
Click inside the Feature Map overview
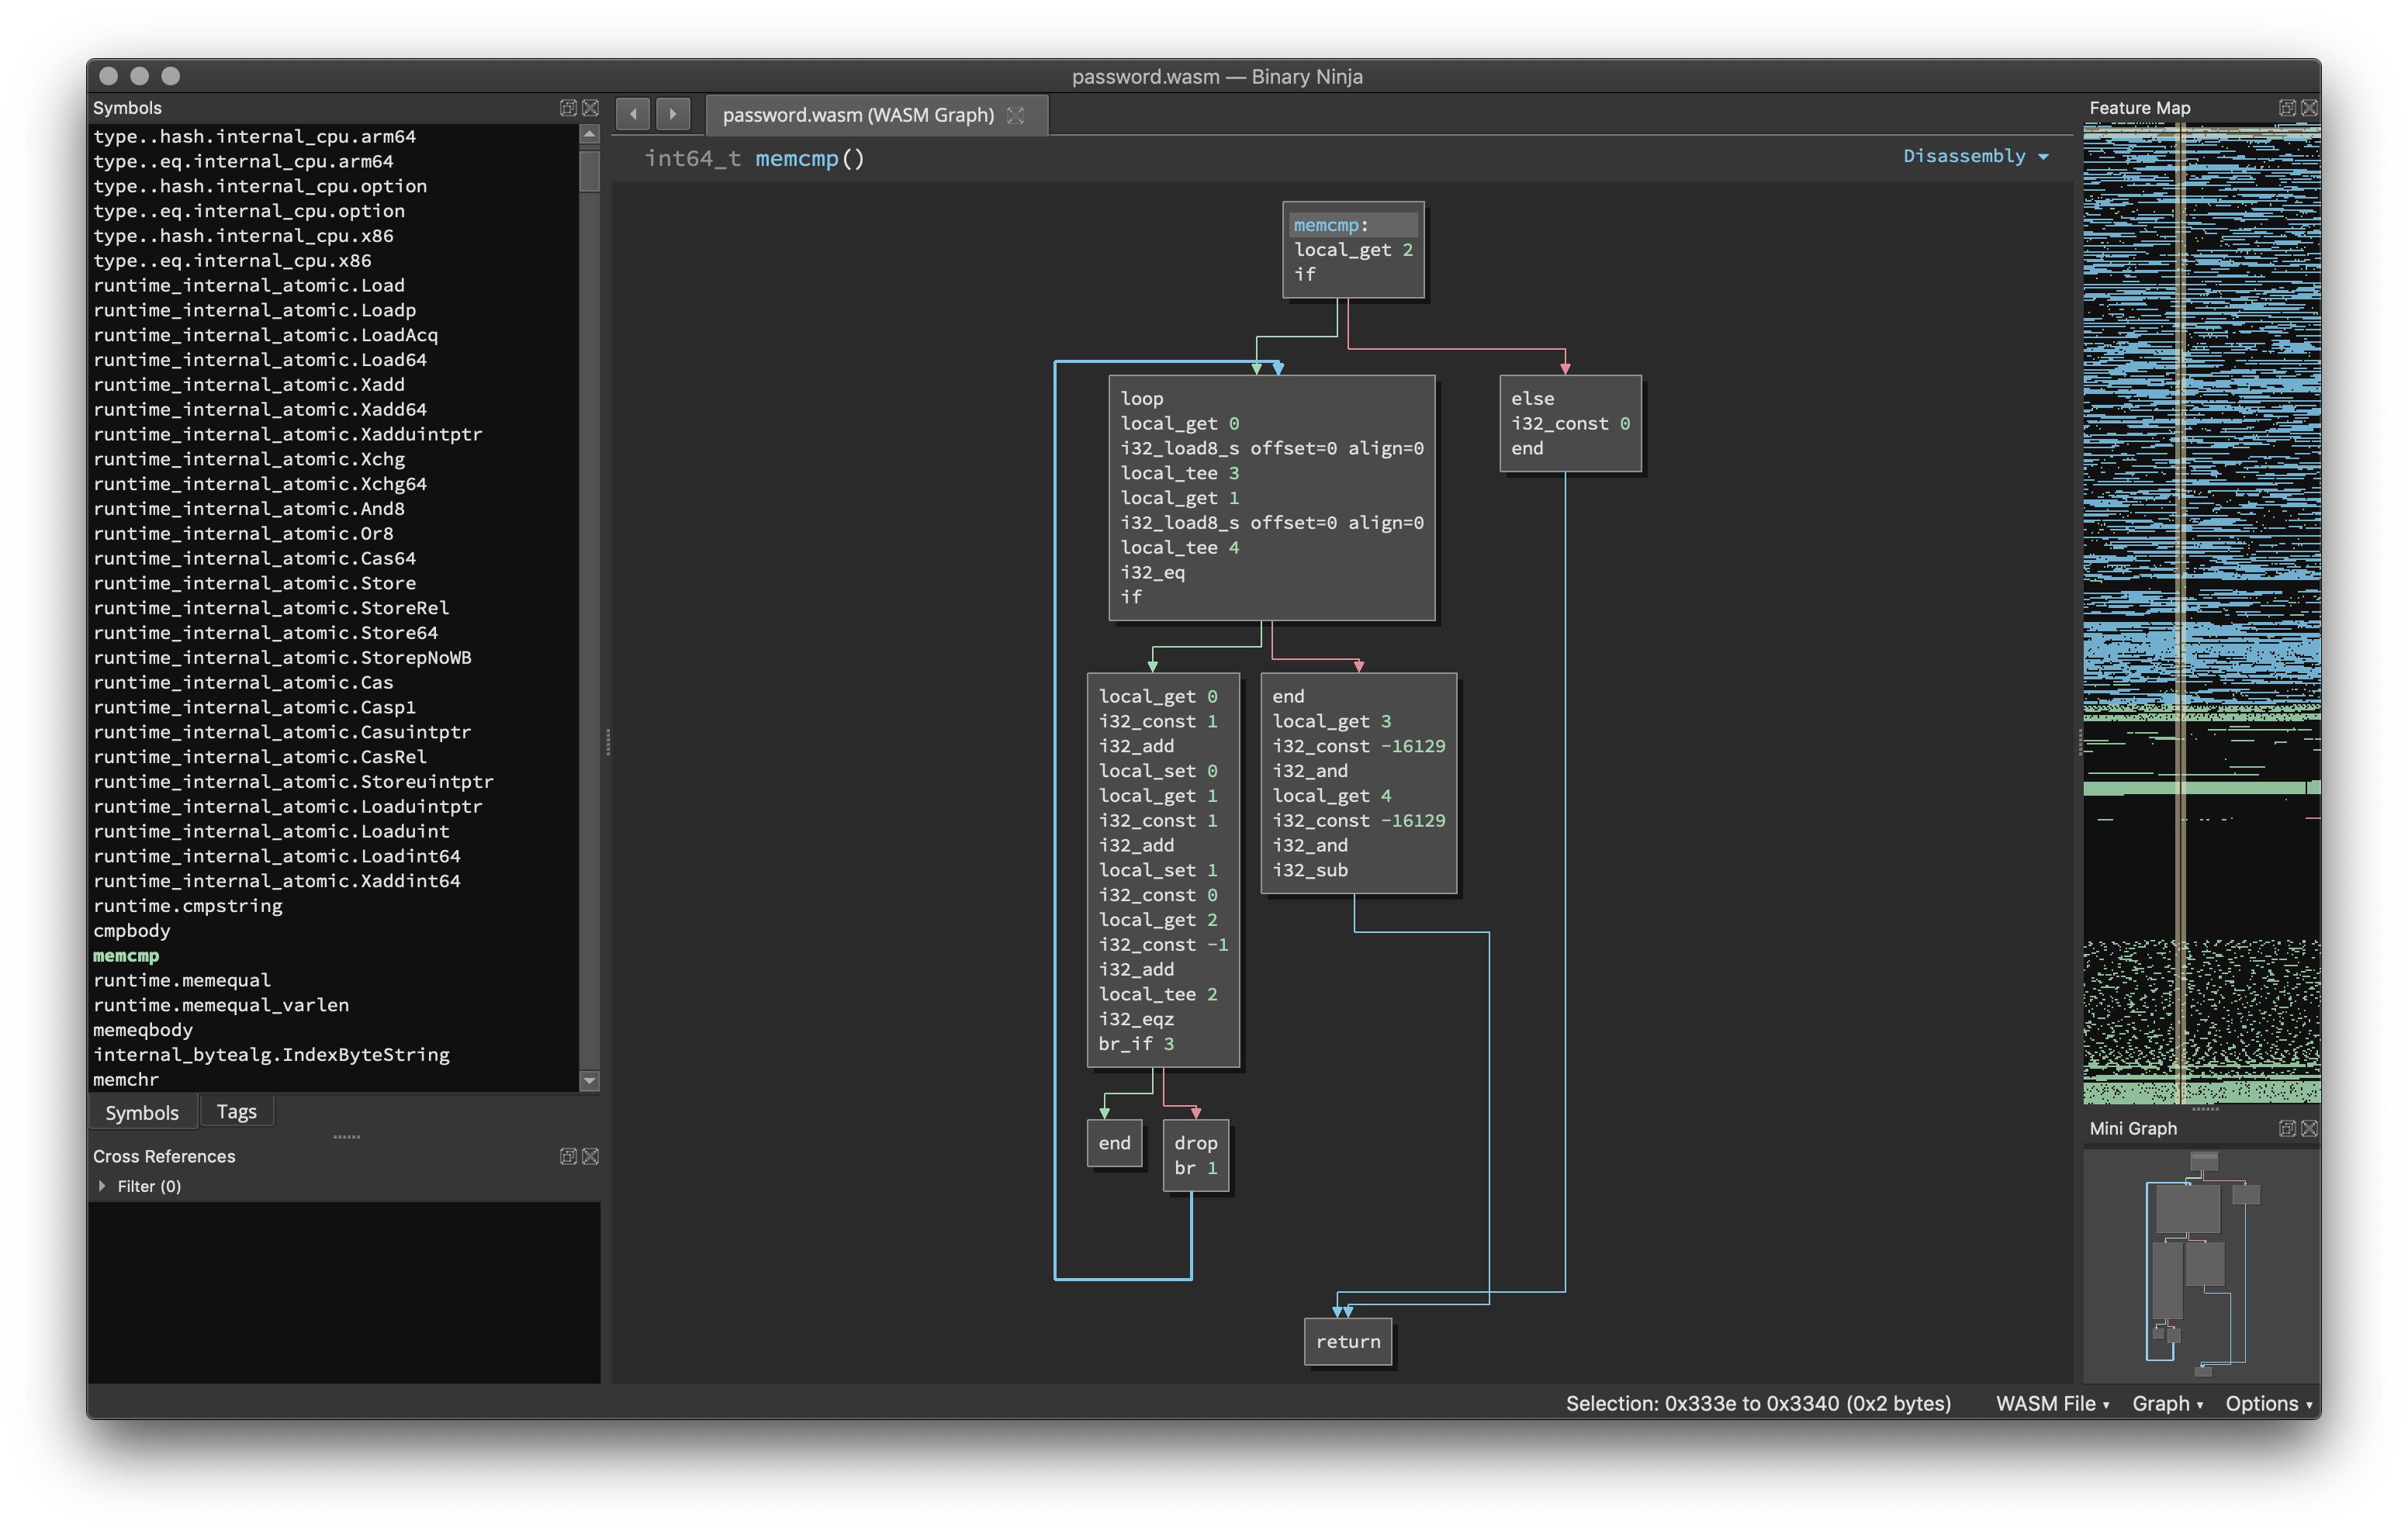(2201, 613)
